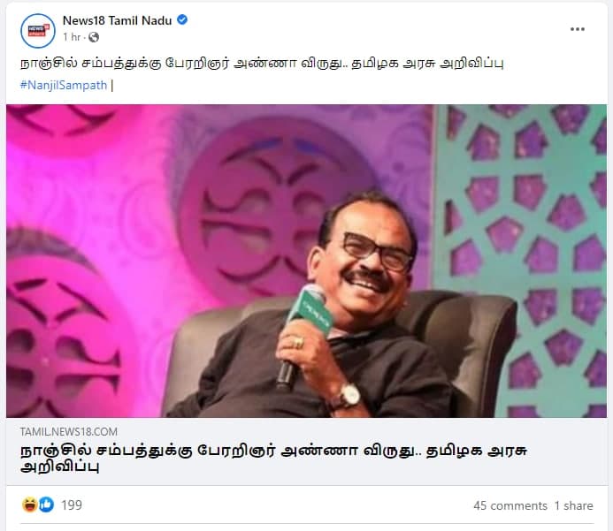Click the globe public-audience icon

[94, 37]
